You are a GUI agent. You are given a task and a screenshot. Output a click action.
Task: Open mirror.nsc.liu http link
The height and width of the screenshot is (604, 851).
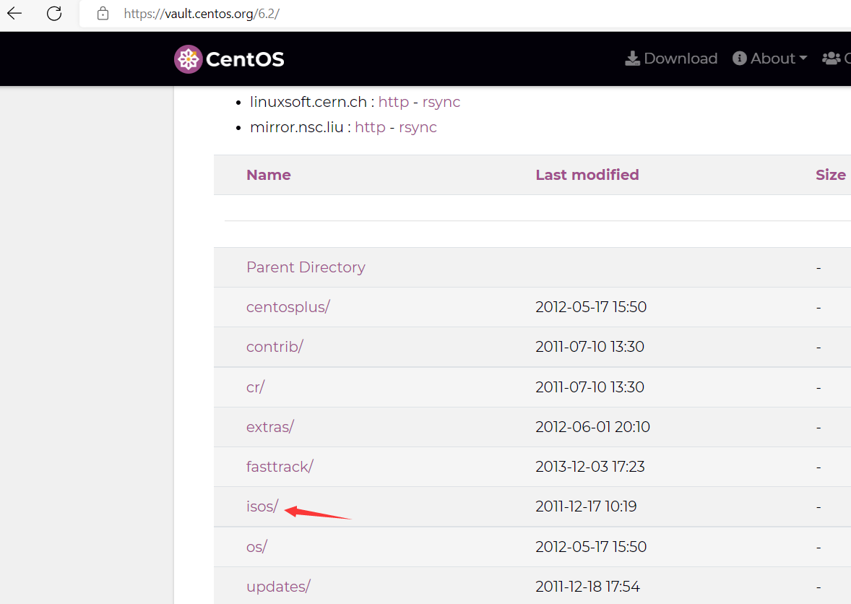[370, 127]
